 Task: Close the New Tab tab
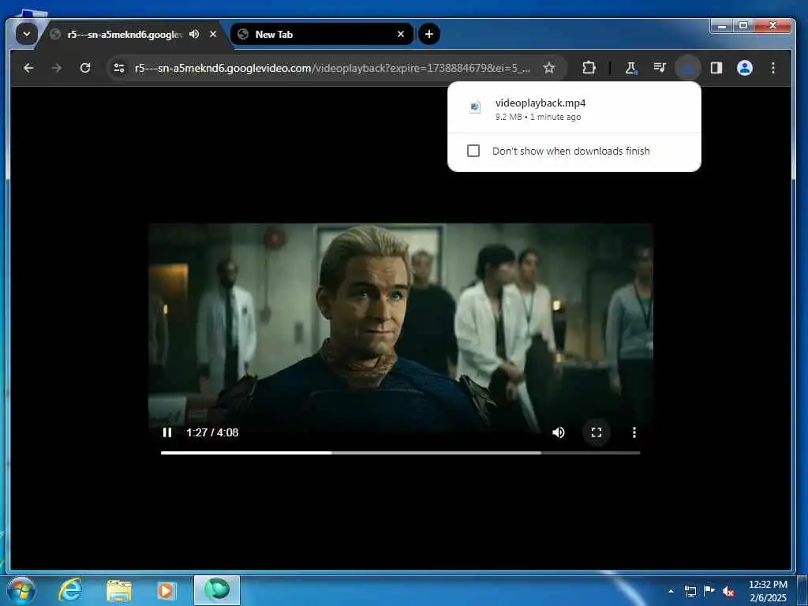coord(401,35)
